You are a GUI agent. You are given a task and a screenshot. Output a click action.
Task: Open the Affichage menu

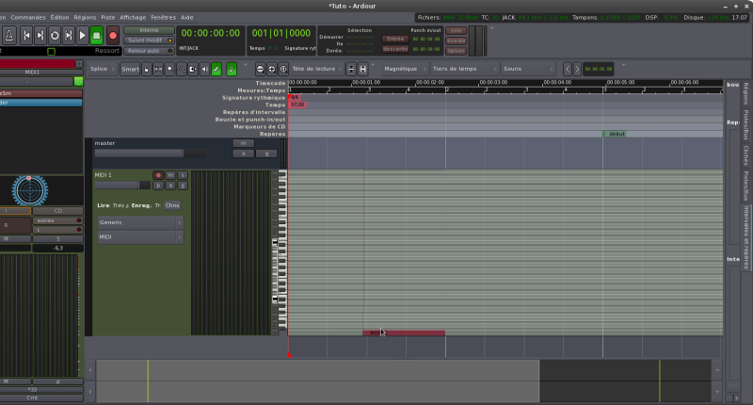click(x=133, y=17)
